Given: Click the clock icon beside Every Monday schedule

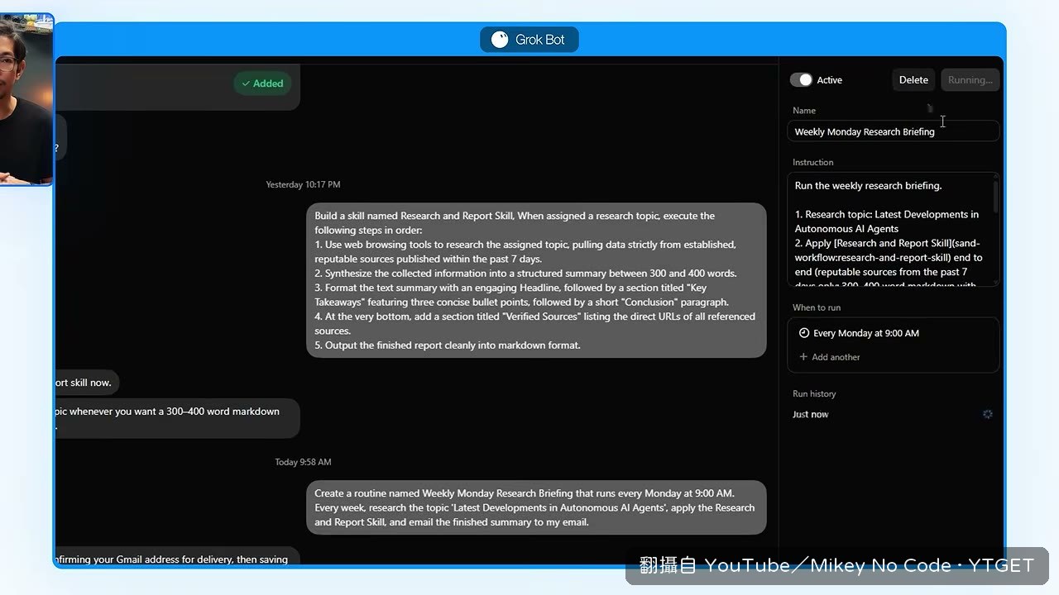Looking at the screenshot, I should [803, 333].
